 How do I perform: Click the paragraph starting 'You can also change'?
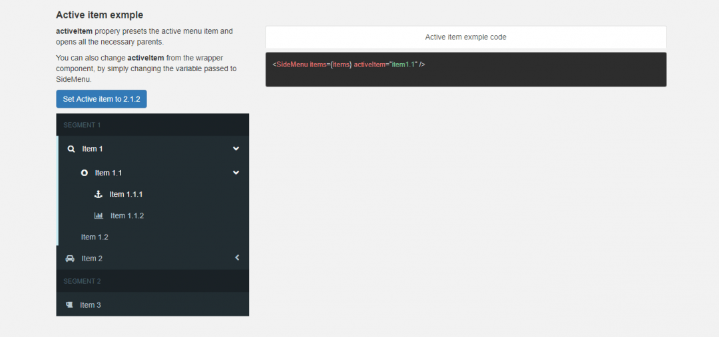[x=146, y=68]
